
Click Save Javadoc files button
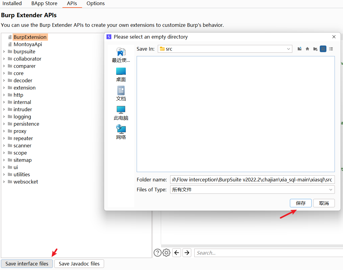pos(79,264)
